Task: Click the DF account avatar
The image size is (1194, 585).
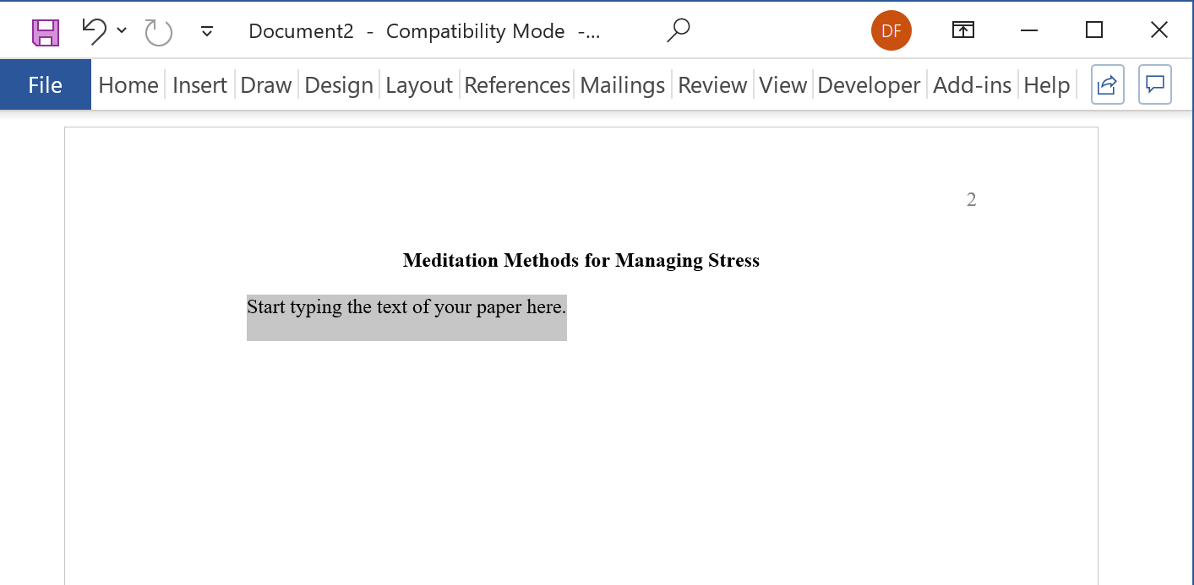Action: tap(891, 31)
